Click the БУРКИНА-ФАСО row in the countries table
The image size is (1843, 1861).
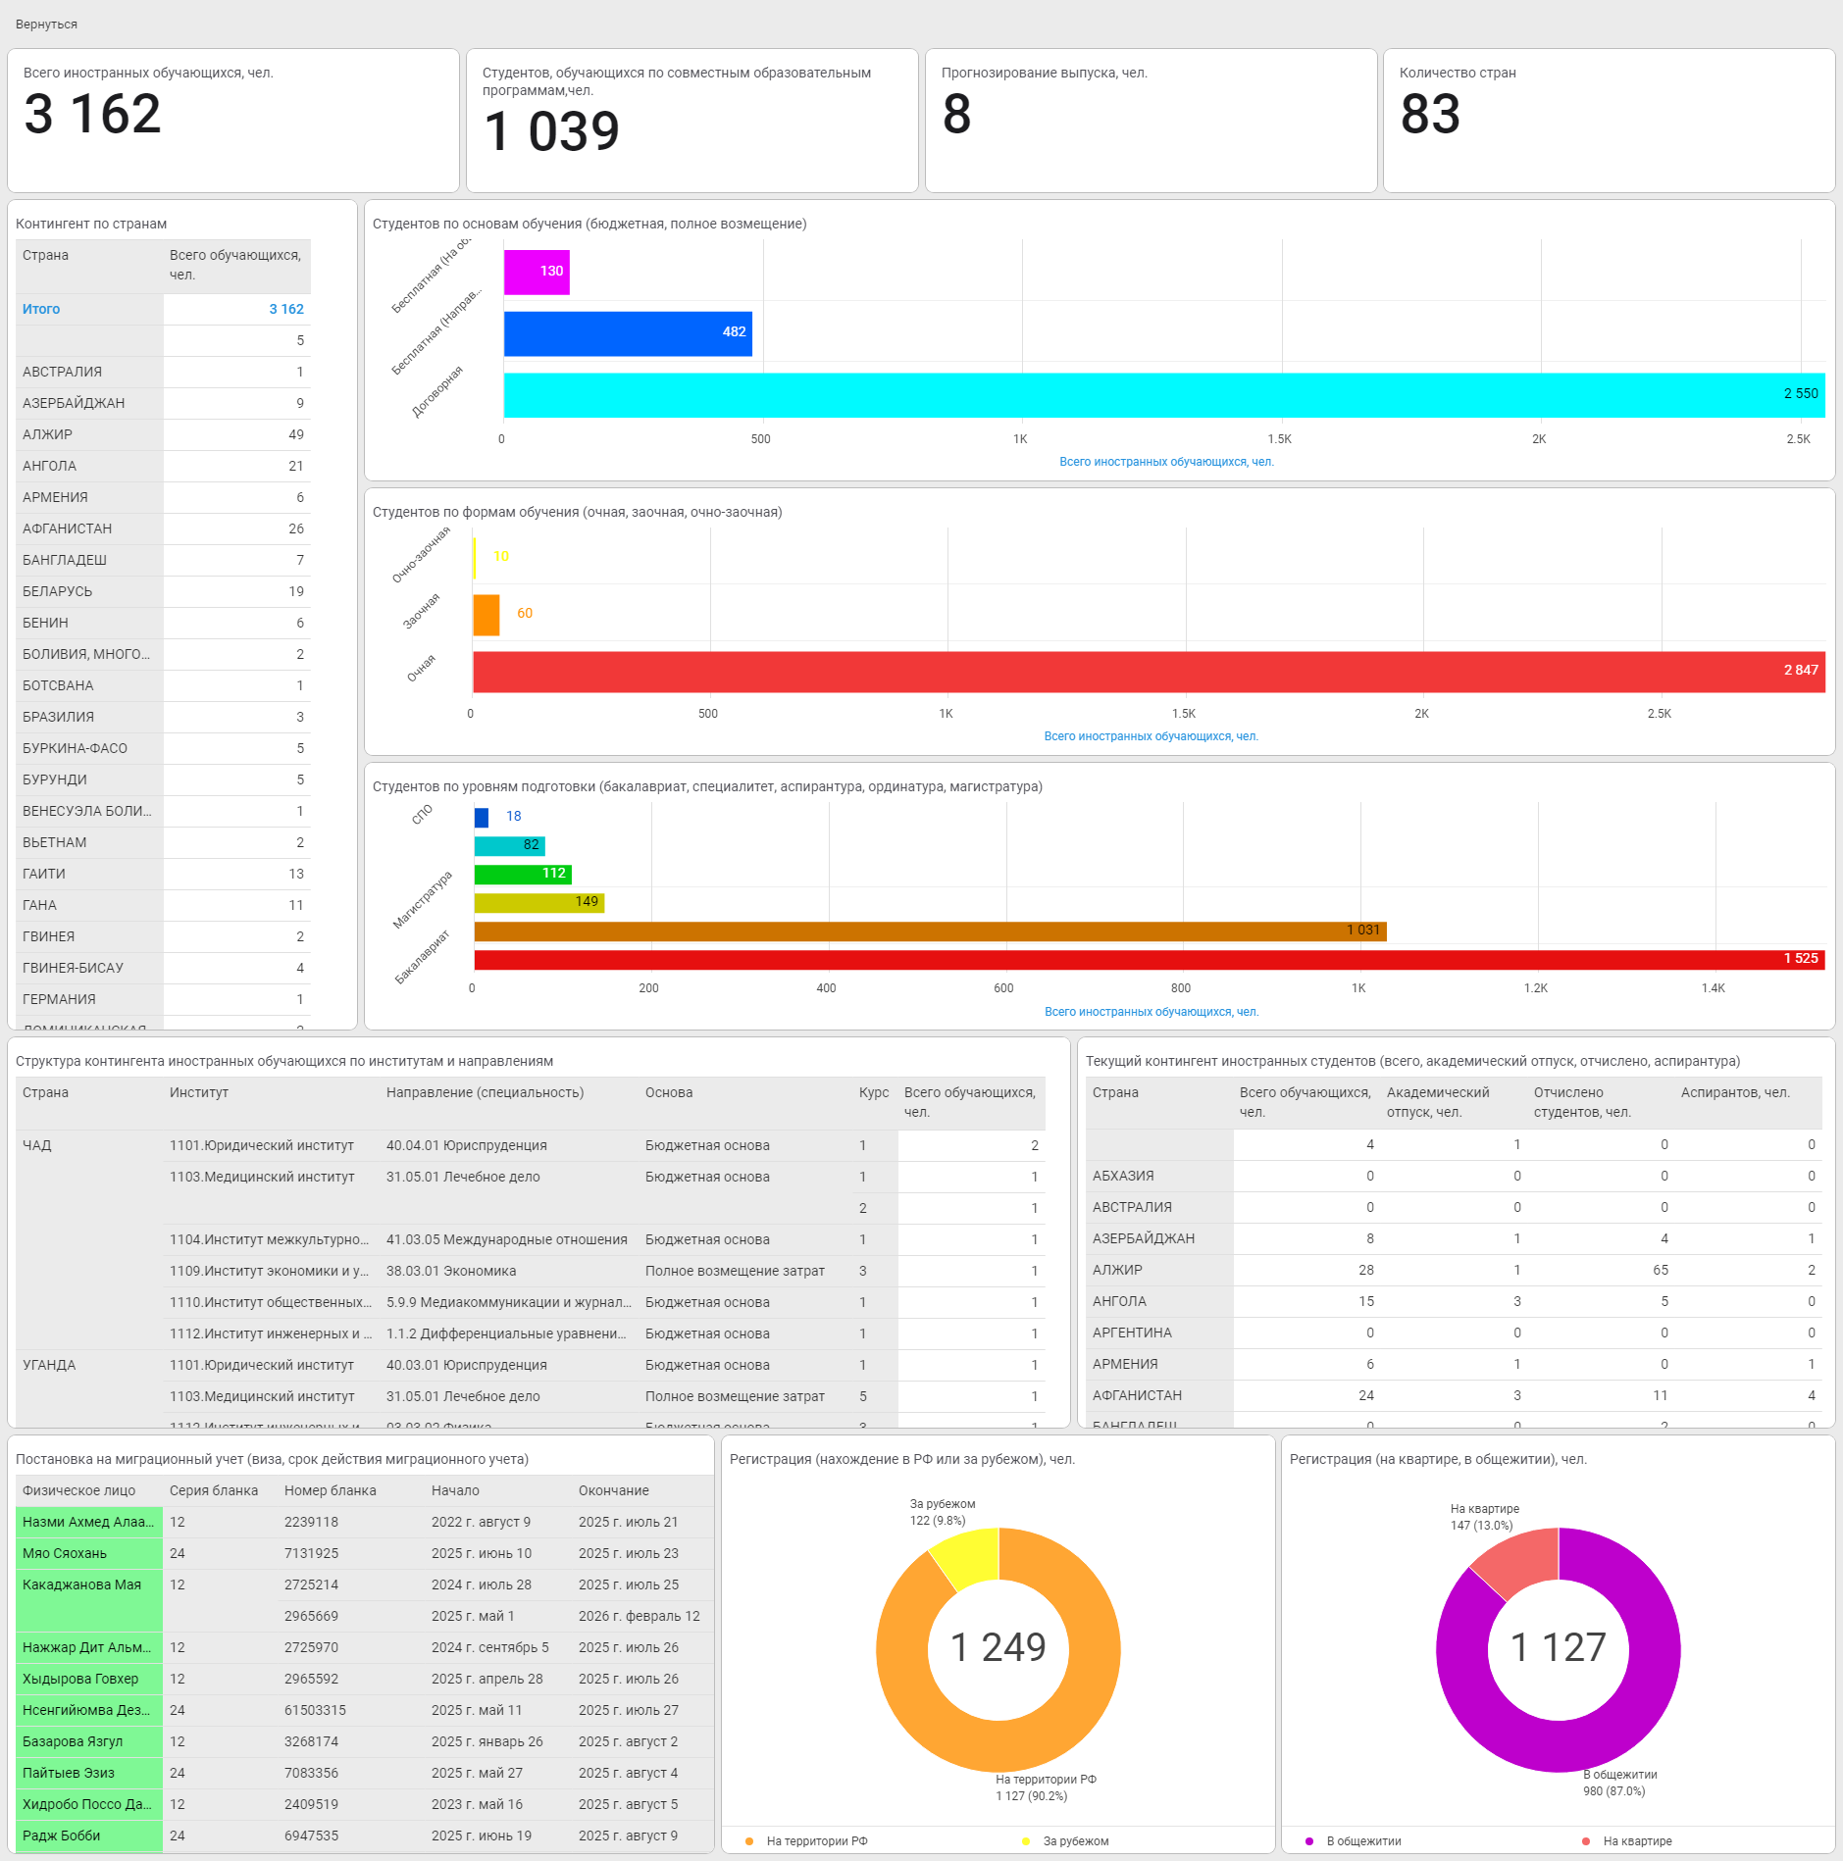pyautogui.click(x=75, y=748)
